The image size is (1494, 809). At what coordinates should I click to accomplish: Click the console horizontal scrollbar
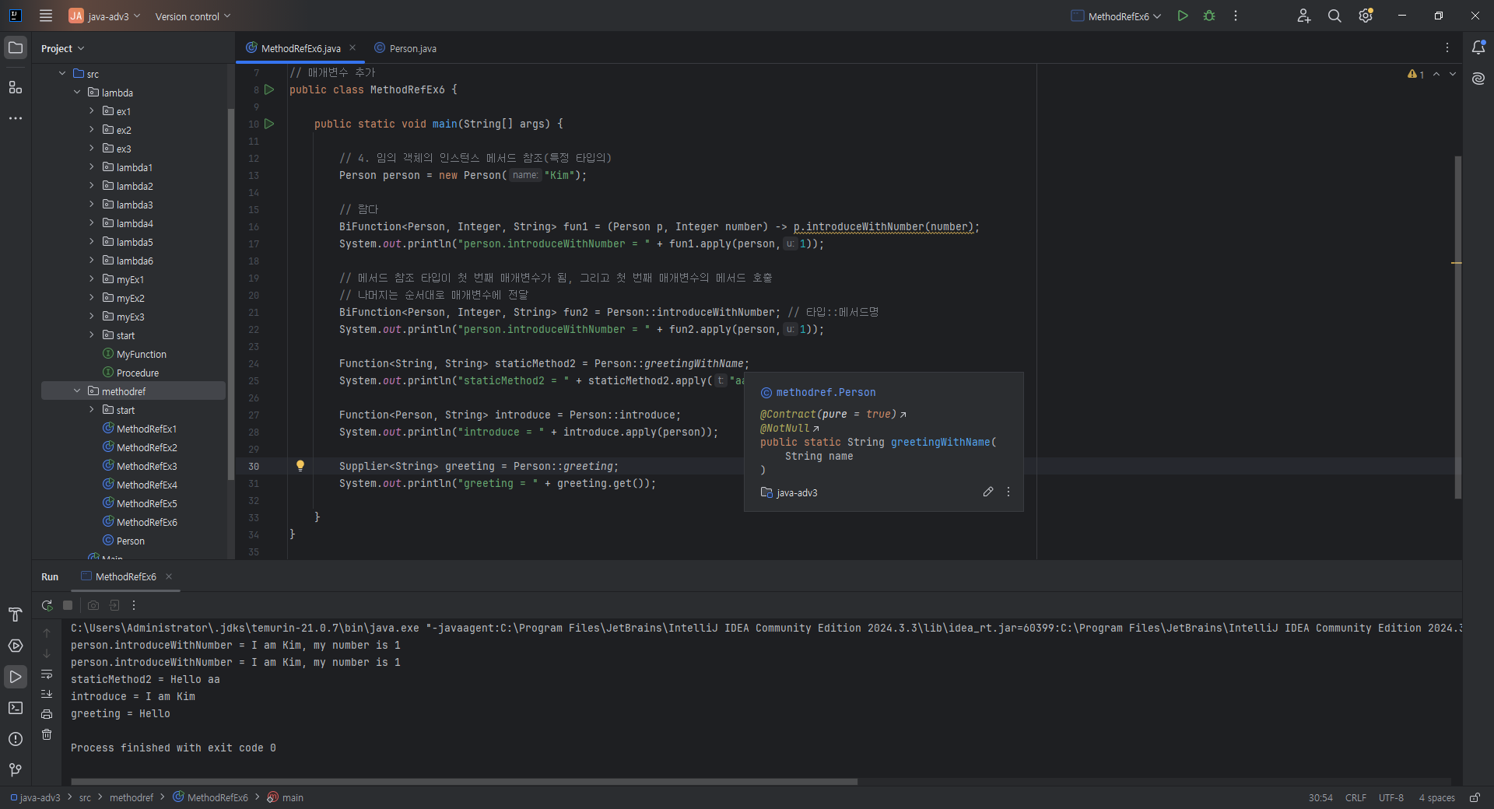click(x=464, y=781)
